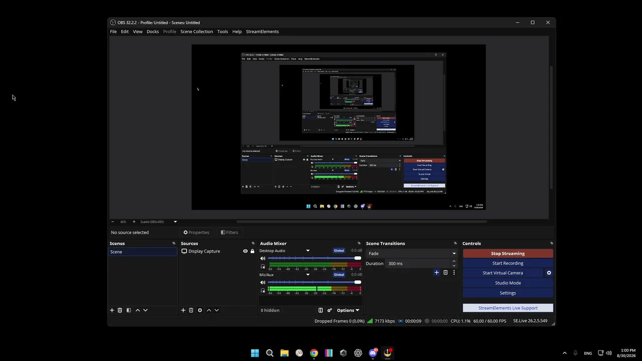Add a configurable transition with plus icon
Viewport: 642px width, 361px height.
(x=436, y=273)
